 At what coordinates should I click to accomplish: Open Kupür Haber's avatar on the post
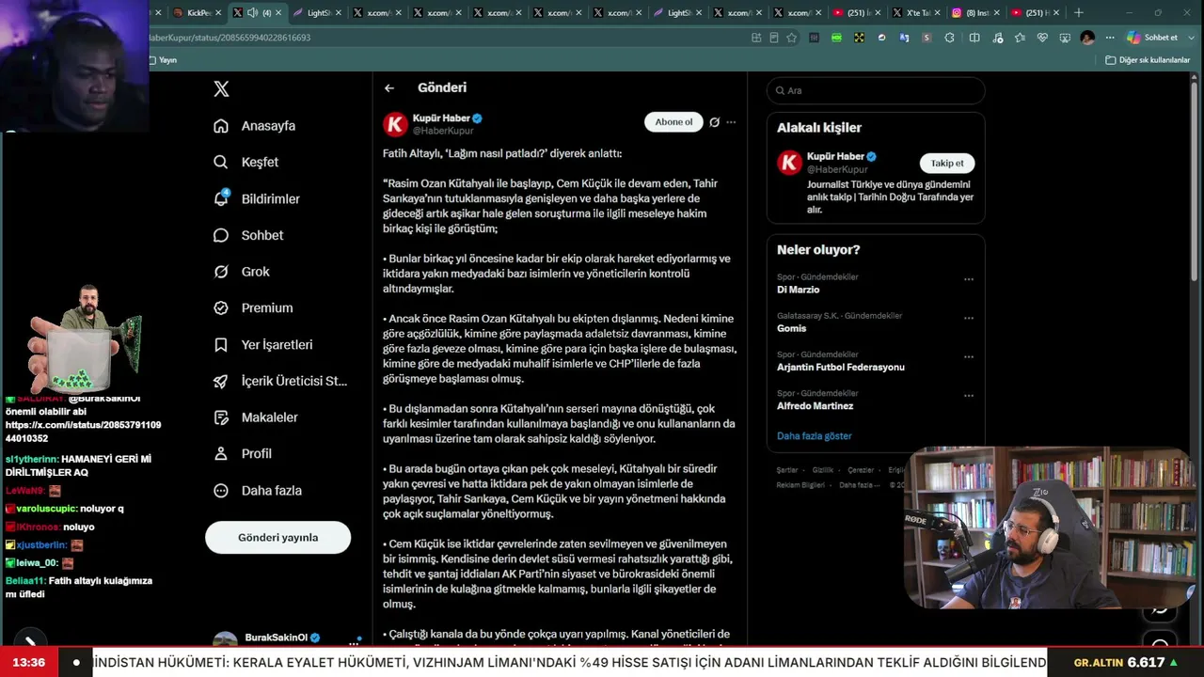[395, 124]
